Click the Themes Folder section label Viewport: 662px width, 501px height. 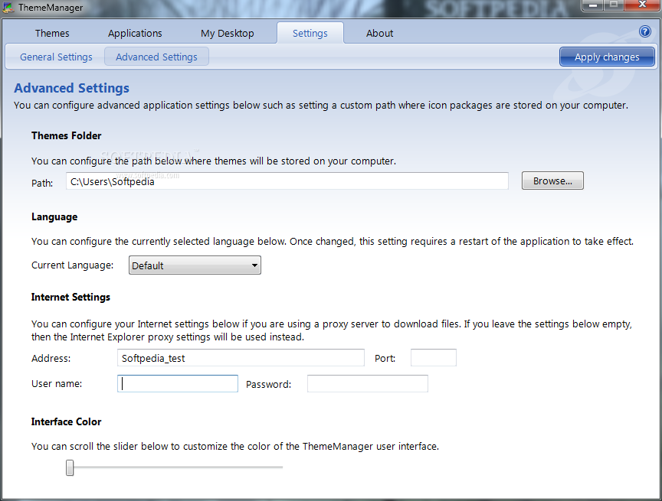[67, 135]
